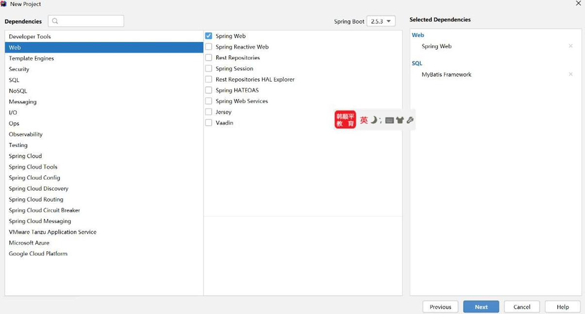Viewport: 585px width, 314px height.
Task: Click the IntelliJ IDEA icon in title bar
Action: [4, 4]
